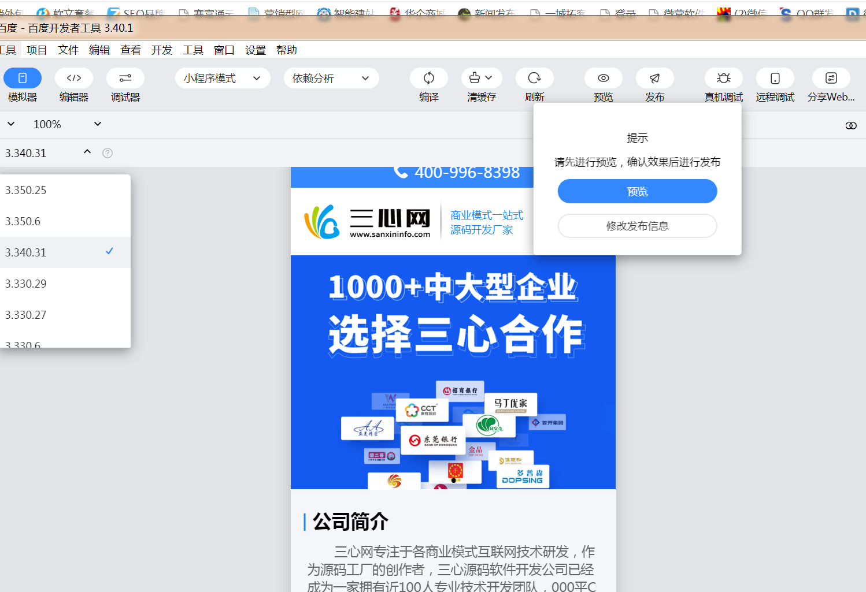Click the 分享Web share icon

pyautogui.click(x=831, y=78)
